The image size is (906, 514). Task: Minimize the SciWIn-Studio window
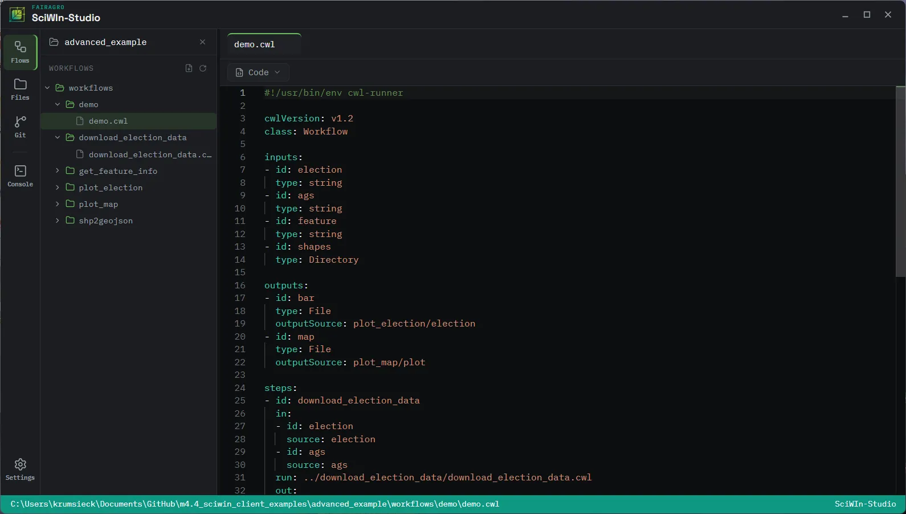click(846, 15)
